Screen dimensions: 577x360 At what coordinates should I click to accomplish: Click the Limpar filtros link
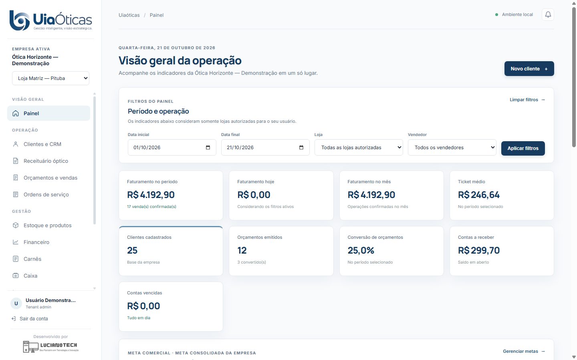[x=527, y=100]
